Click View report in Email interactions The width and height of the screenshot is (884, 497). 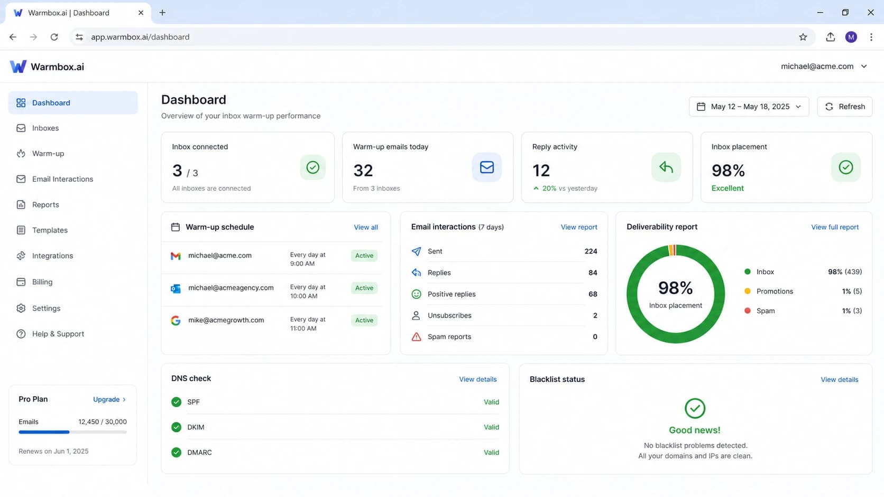(579, 227)
